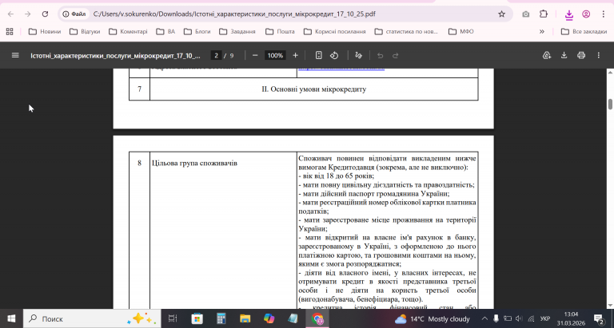Switch input language УКР indicator

544,318
